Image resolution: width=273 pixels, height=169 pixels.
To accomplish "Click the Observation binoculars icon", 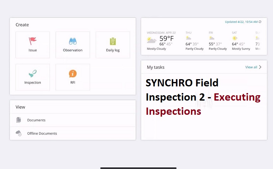I will pos(73,41).
